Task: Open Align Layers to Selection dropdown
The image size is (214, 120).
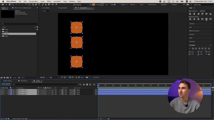Action: 205,11
